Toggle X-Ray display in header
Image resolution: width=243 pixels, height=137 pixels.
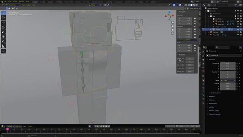click(x=186, y=5)
